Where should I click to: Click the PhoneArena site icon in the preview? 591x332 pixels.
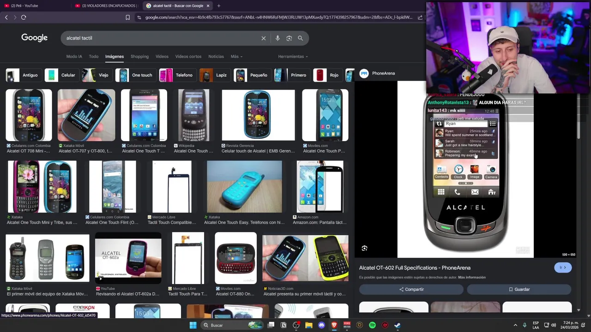coord(364,73)
